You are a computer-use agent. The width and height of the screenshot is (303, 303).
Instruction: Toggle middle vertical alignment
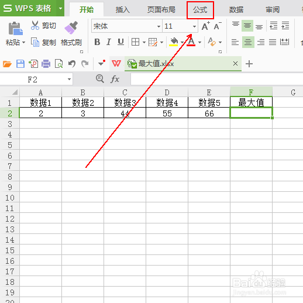[x=247, y=26]
